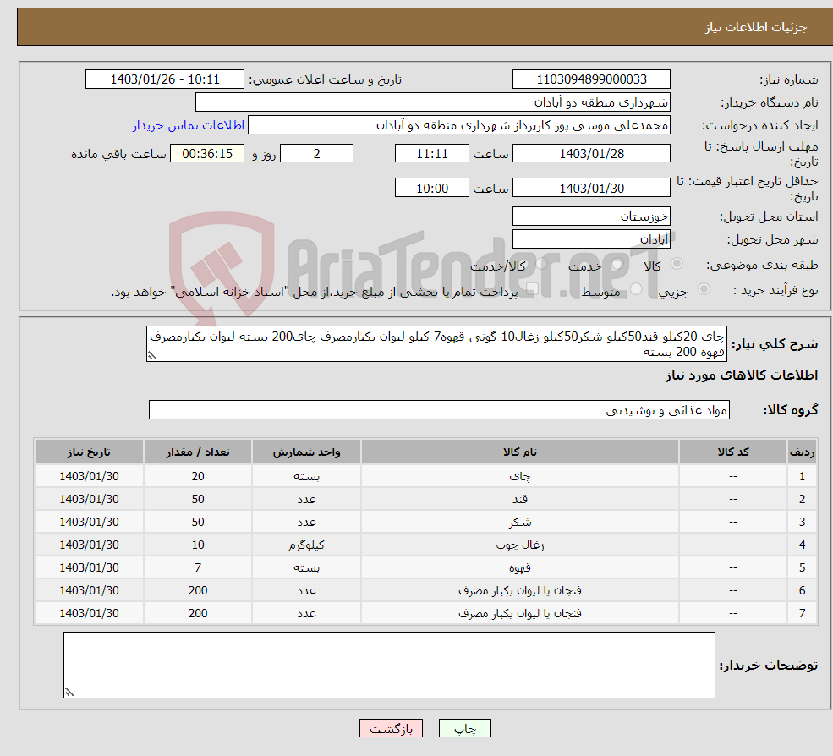Viewport: 833px width, 756px height.
Task: Click the ردیف column header
Action: [x=802, y=452]
